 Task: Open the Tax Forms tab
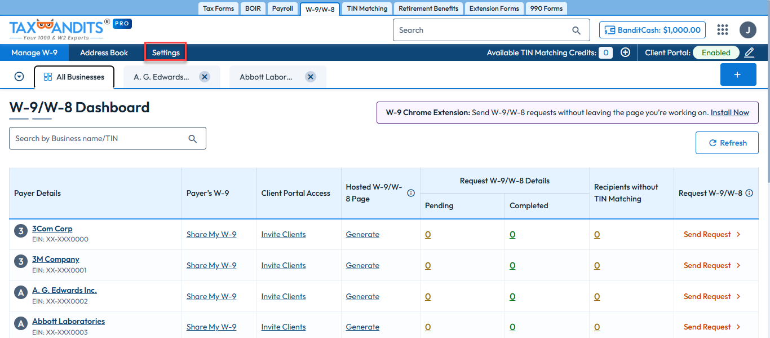[218, 8]
